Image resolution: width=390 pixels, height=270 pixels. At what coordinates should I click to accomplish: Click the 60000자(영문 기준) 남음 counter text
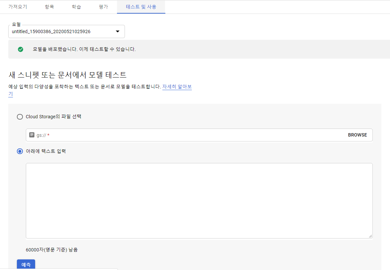(x=52, y=249)
